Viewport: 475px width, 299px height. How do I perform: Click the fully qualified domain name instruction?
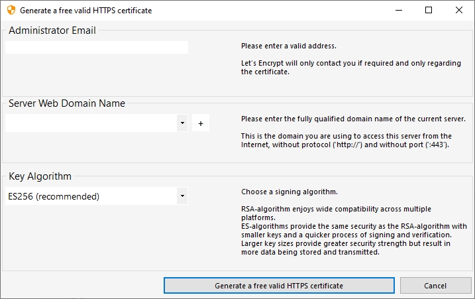tap(353, 119)
